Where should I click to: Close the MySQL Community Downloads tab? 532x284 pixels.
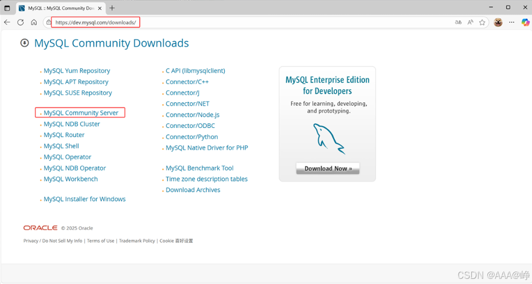pyautogui.click(x=100, y=8)
